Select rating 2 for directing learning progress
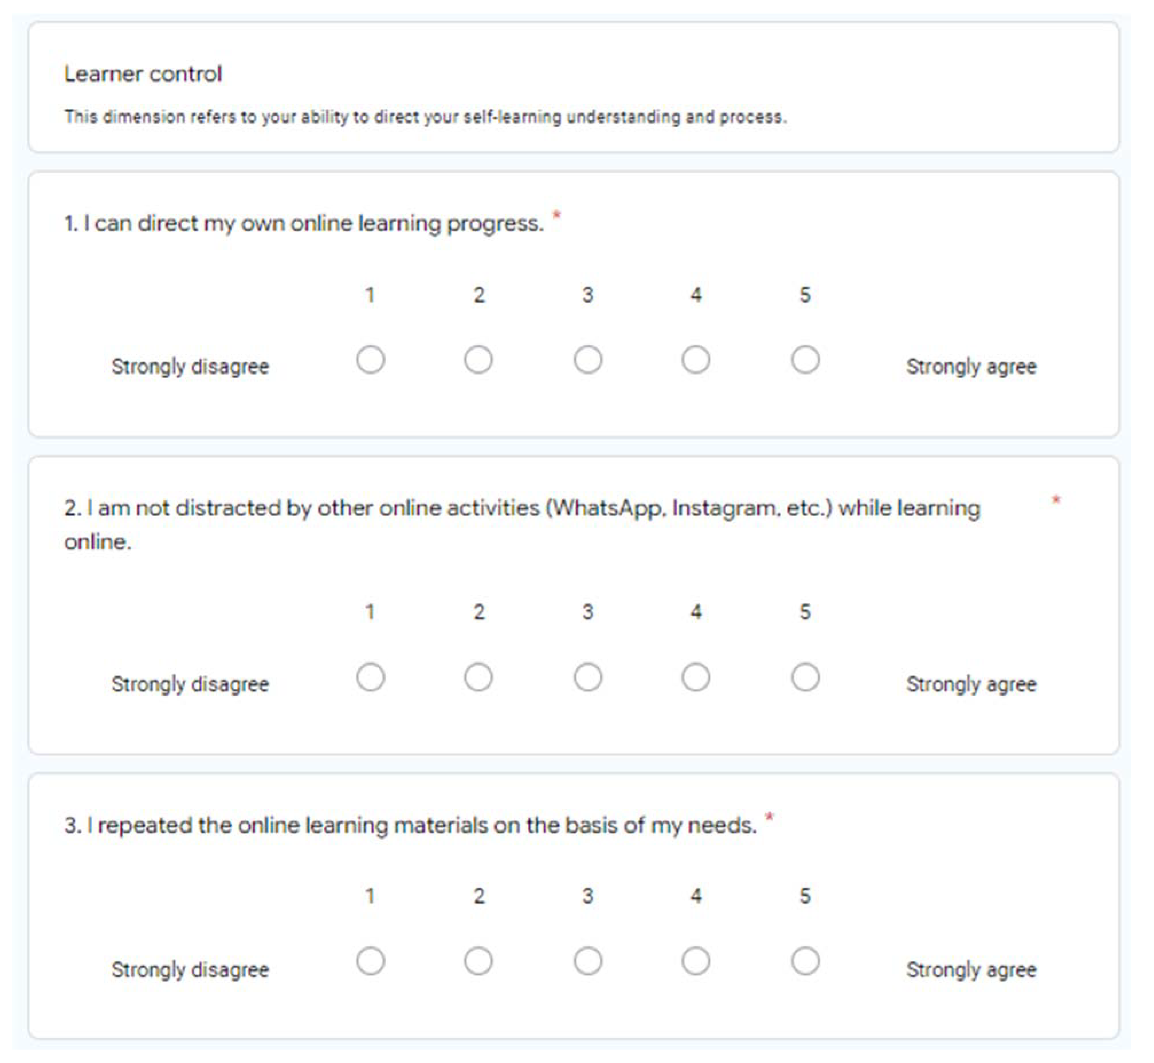 [478, 360]
